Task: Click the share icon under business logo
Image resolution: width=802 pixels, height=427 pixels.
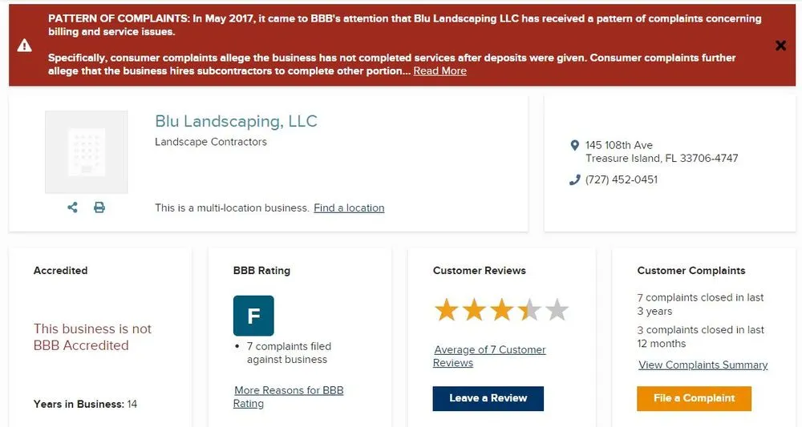Action: (x=73, y=207)
